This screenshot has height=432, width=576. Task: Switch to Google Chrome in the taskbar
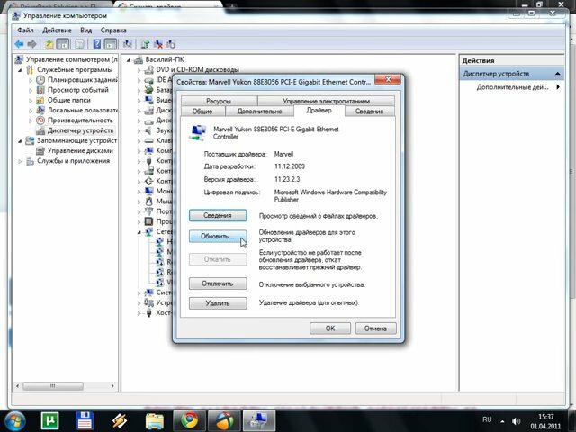[x=189, y=420]
